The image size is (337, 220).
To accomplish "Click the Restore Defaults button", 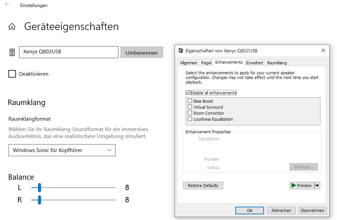I will coord(203,185).
